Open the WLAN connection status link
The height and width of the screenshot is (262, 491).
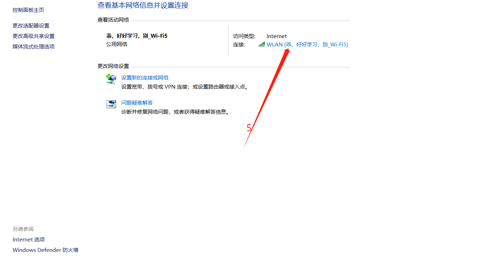click(x=307, y=45)
